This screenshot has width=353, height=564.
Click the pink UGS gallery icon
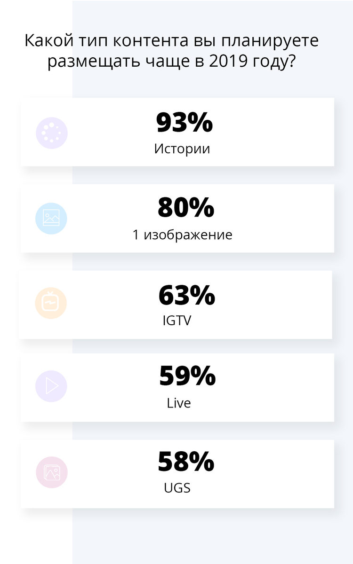(52, 472)
